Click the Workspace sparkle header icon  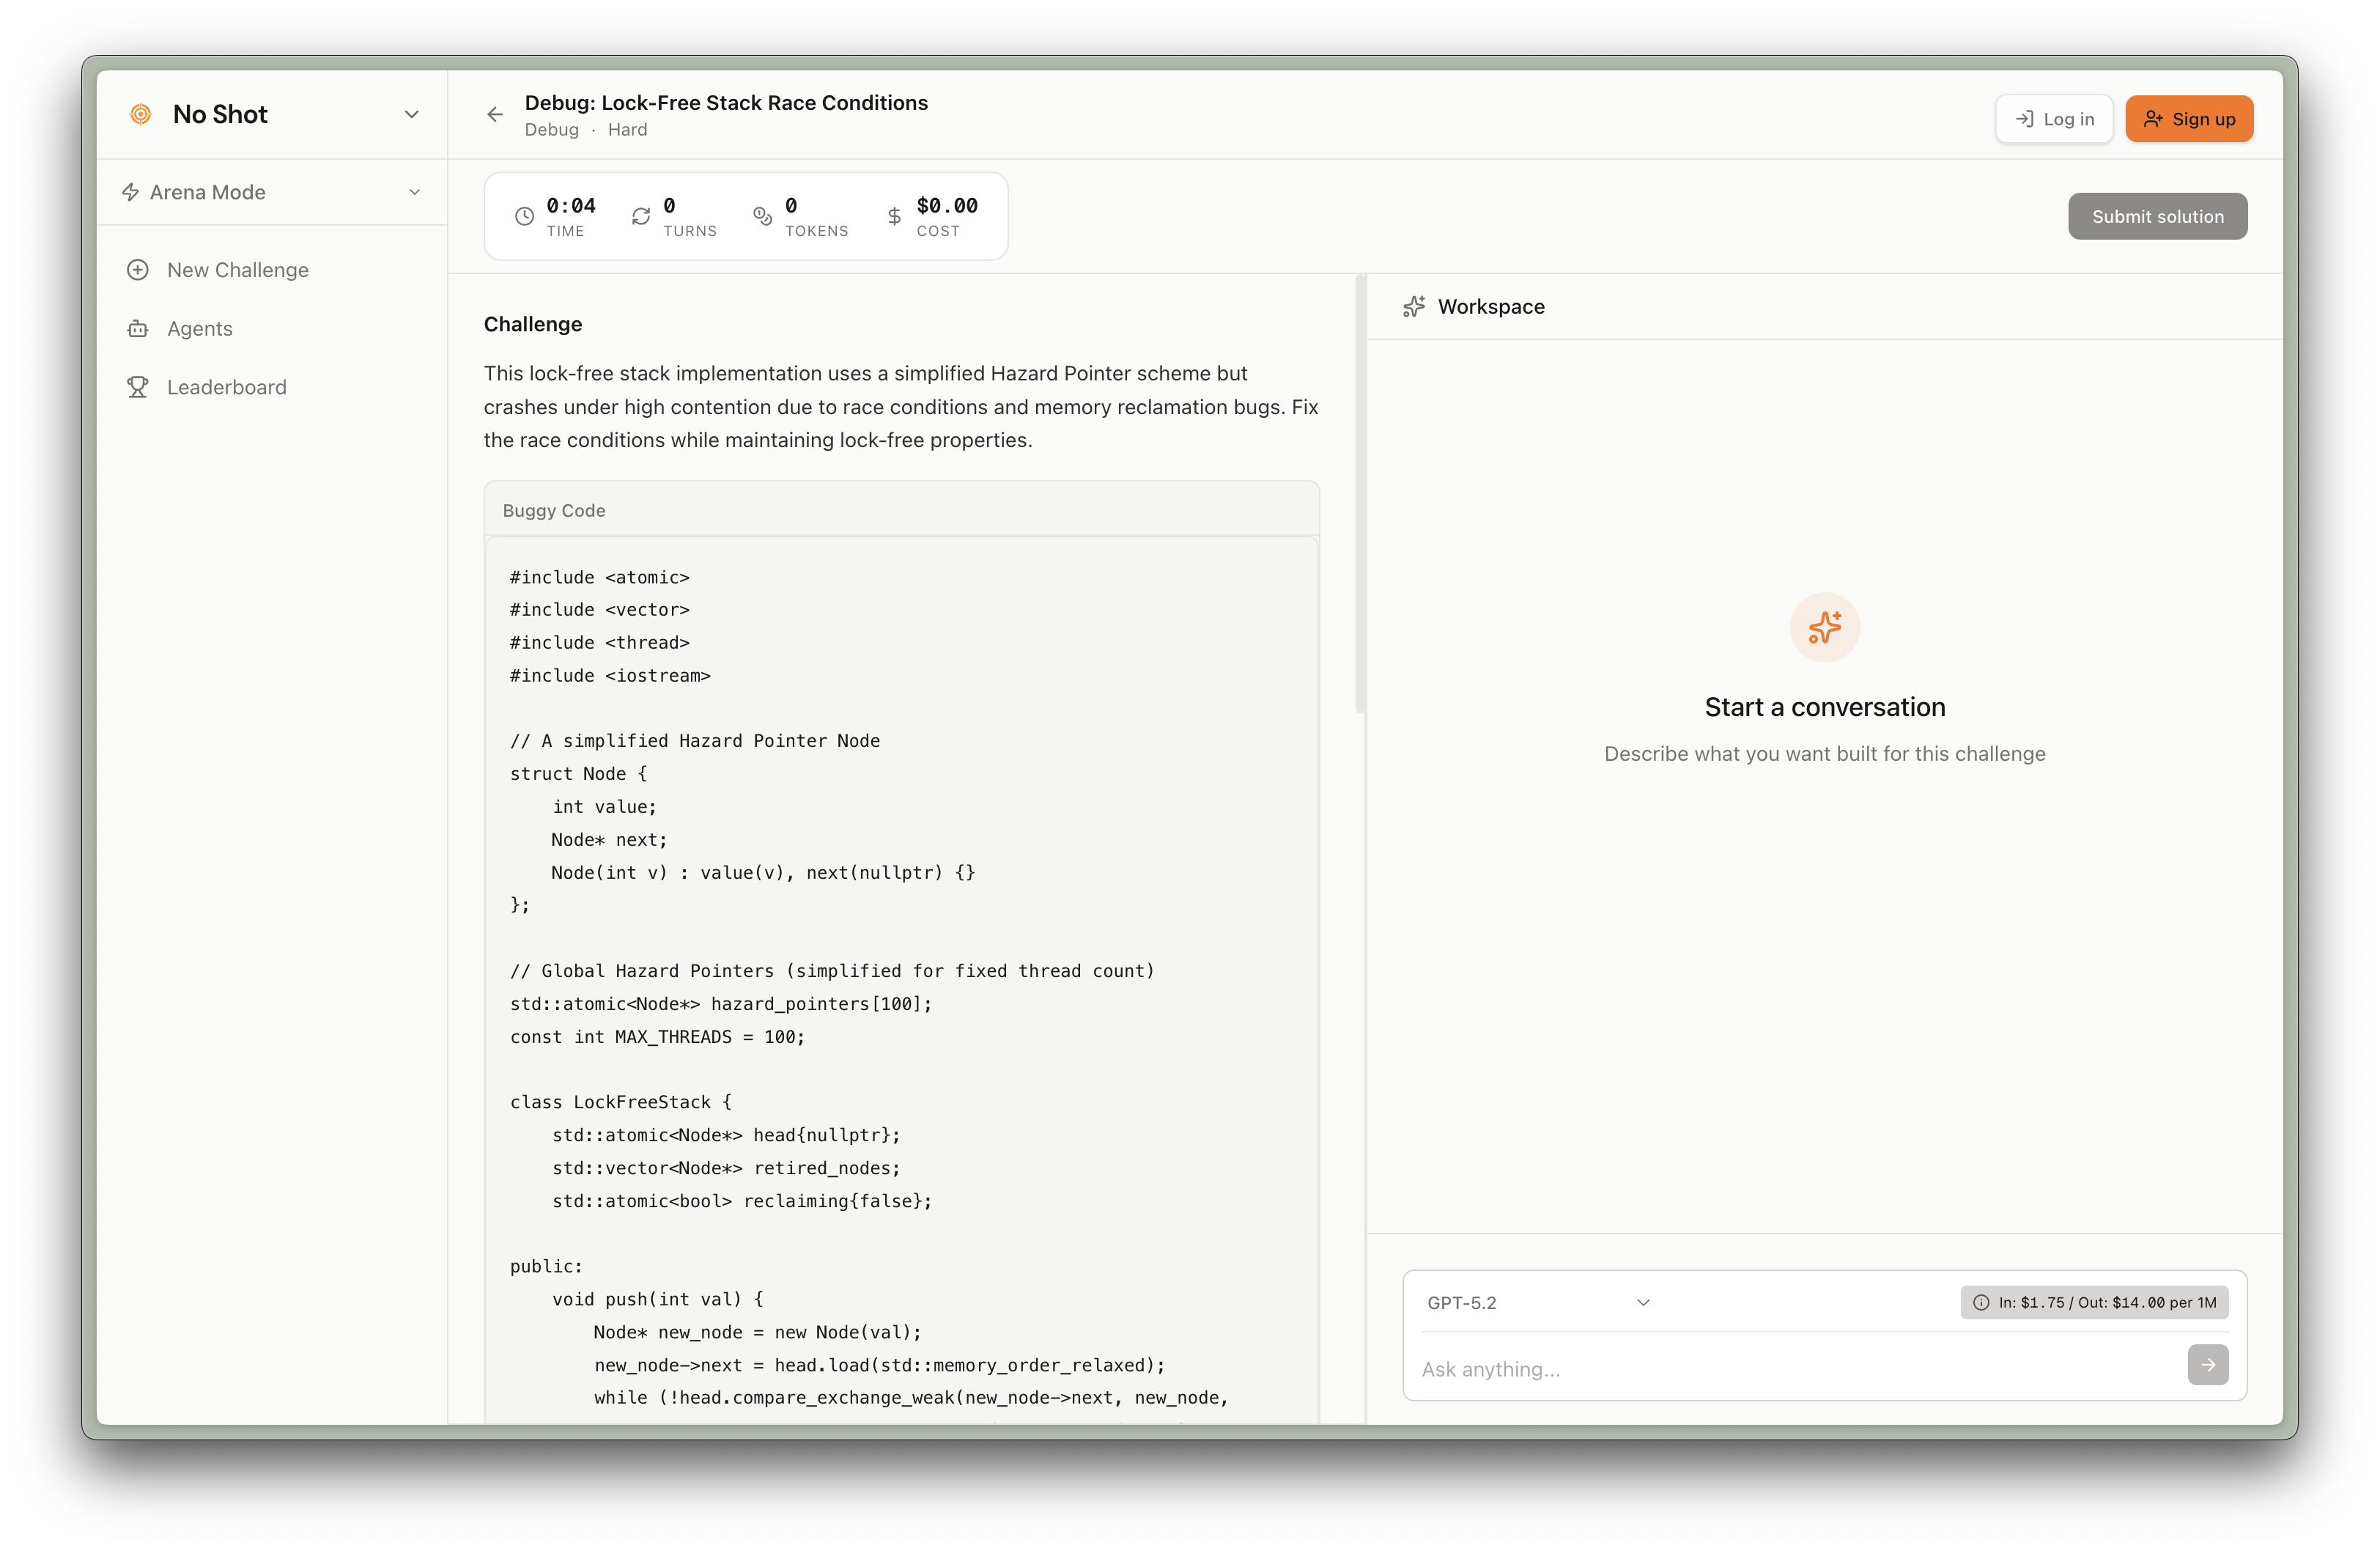pos(1413,307)
